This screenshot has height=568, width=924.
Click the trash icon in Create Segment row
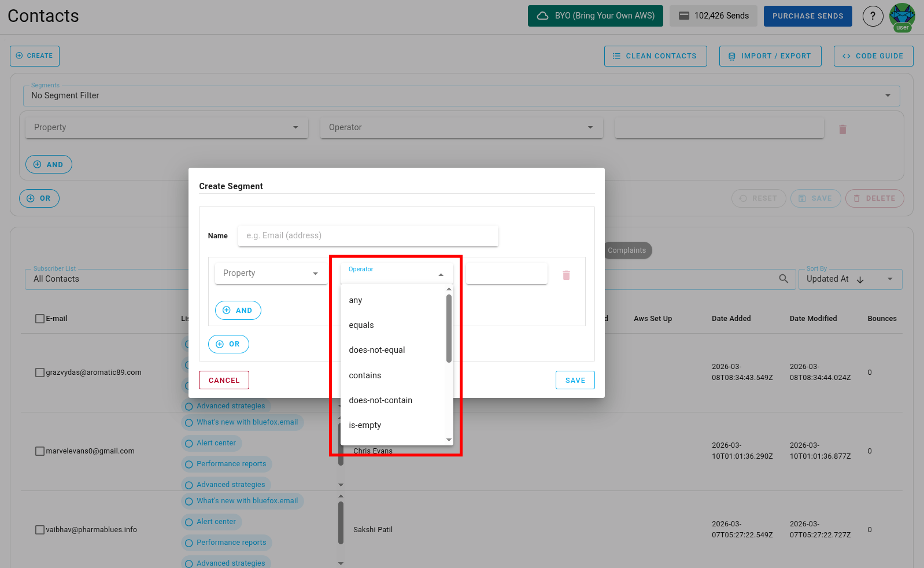(566, 275)
